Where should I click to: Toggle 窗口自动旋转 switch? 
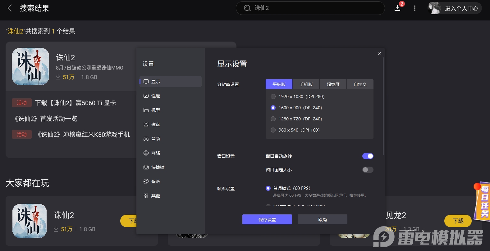click(x=368, y=156)
